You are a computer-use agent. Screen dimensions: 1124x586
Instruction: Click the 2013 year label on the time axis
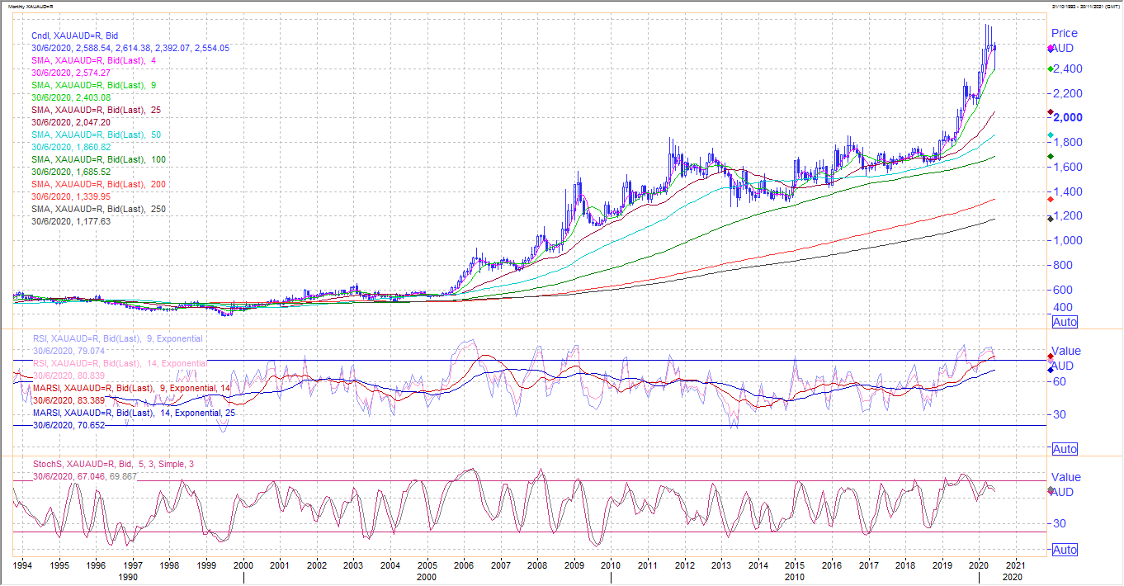pos(721,567)
